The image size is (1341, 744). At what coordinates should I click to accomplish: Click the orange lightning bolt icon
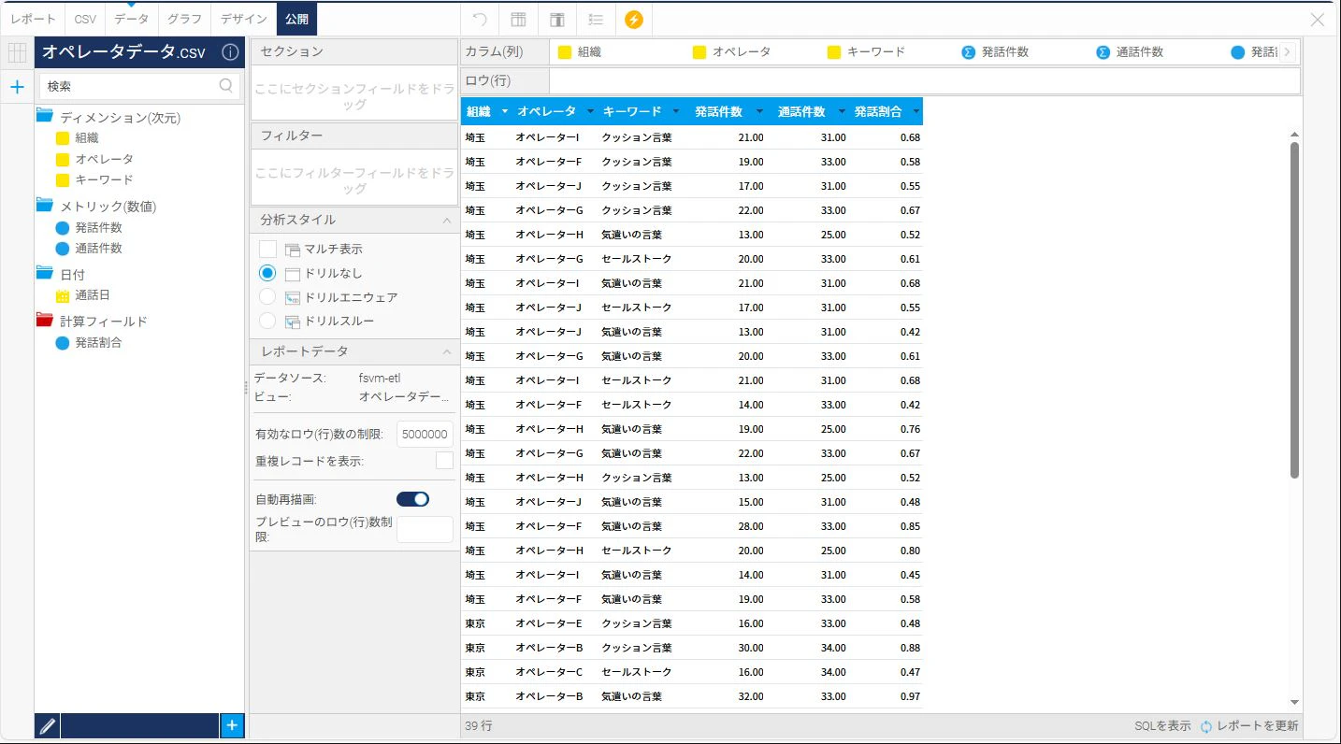(x=633, y=19)
